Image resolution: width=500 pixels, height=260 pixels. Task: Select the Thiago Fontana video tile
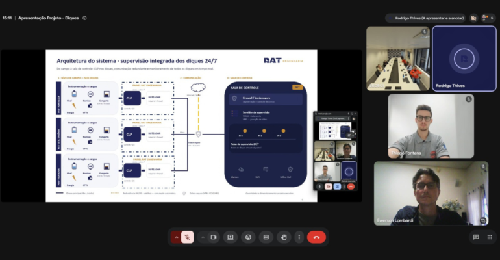coord(431,126)
